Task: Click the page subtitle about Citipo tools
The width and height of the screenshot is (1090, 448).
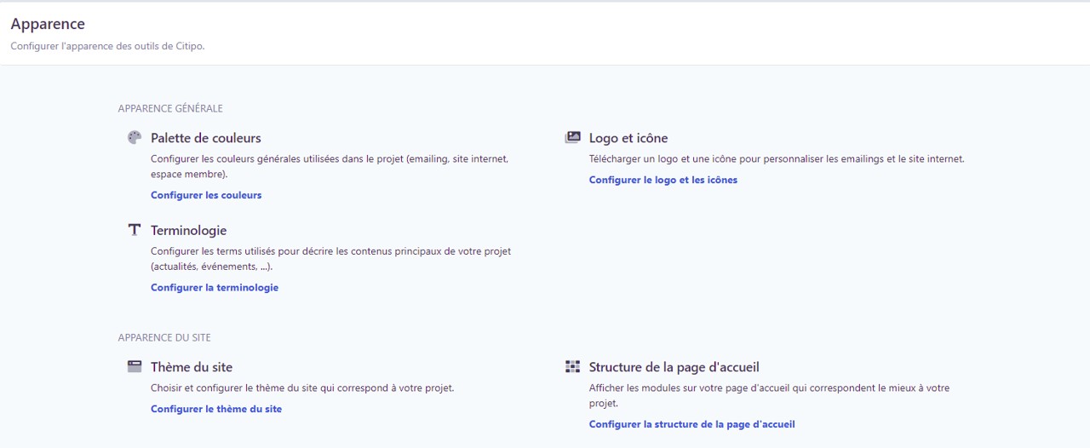Action: click(107, 46)
